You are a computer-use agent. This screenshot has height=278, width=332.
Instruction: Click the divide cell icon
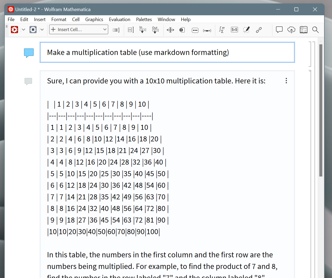[131, 30]
